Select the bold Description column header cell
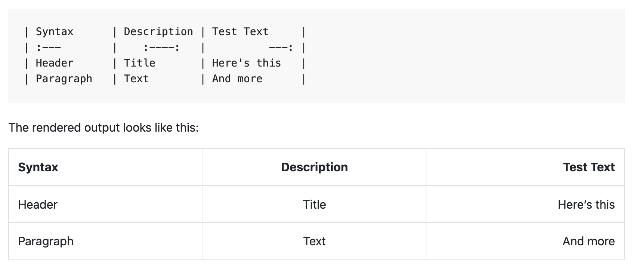The width and height of the screenshot is (633, 270). pos(314,167)
